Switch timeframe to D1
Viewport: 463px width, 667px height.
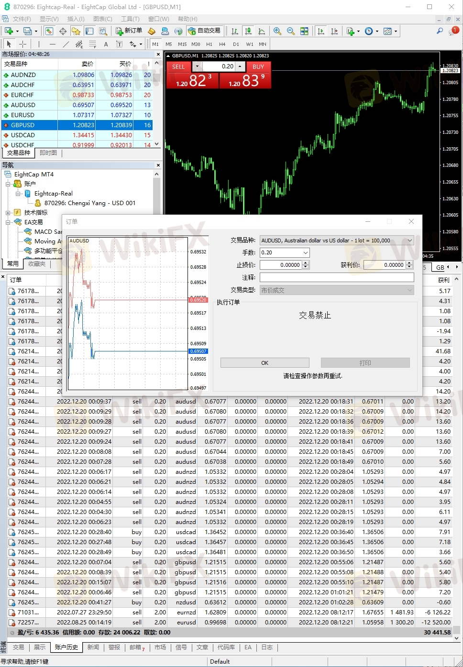coord(236,44)
